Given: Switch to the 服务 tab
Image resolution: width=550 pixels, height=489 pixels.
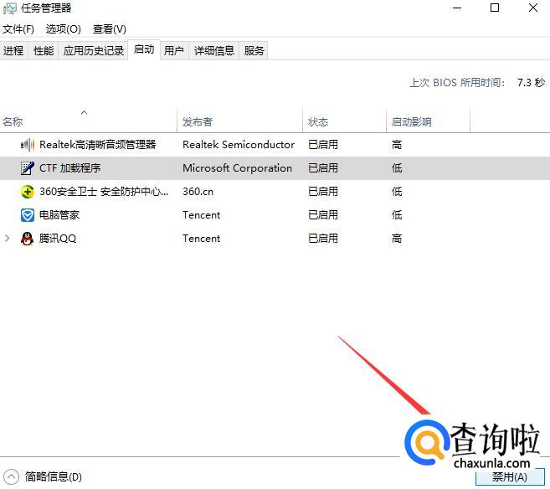Looking at the screenshot, I should 254,50.
